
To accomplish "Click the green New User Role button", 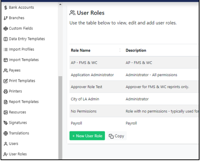I will click(87, 136).
